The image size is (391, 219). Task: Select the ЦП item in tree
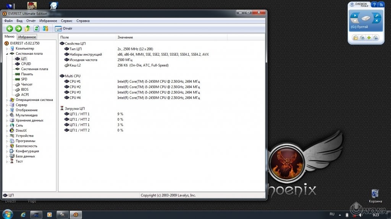tap(21, 59)
